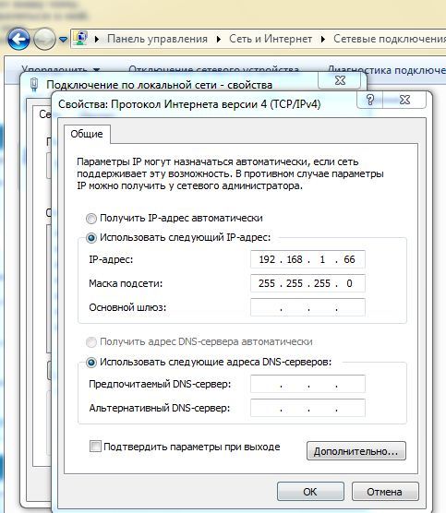Open the recent pages dropdown arrow

tap(63, 40)
